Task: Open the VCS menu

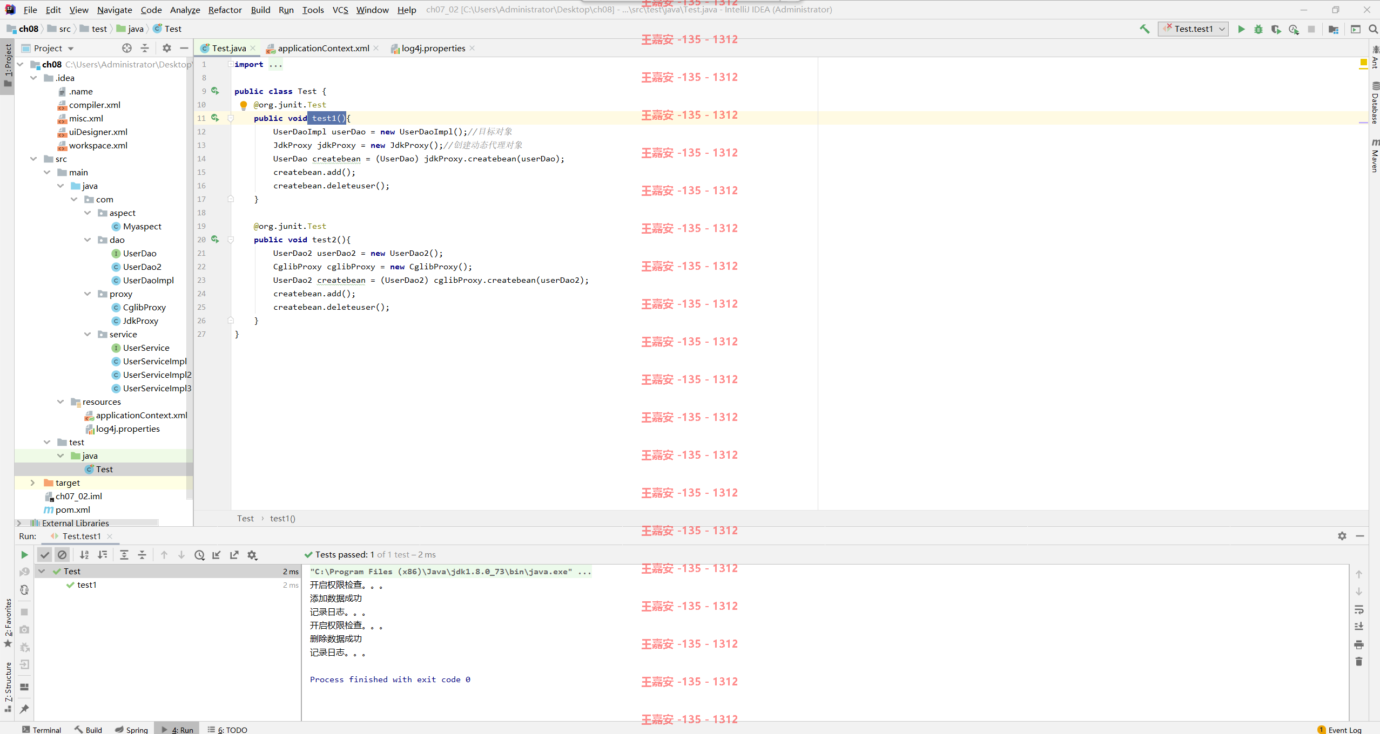Action: (x=340, y=10)
